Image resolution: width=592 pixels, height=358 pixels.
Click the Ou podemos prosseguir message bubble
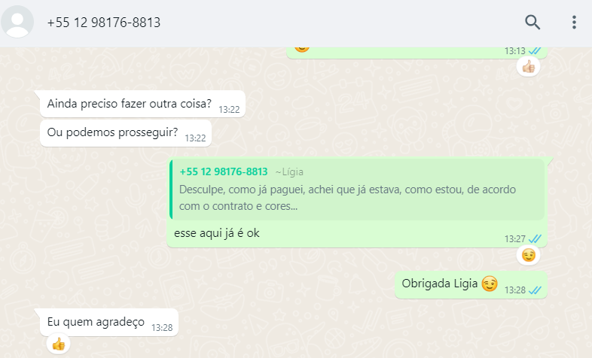[x=126, y=133]
